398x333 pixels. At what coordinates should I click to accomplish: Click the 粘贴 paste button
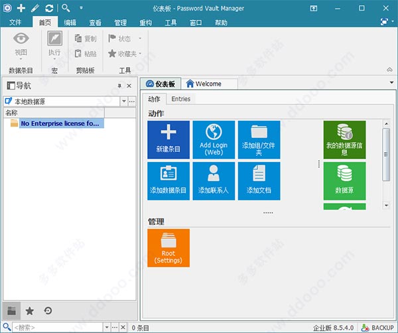pyautogui.click(x=86, y=54)
